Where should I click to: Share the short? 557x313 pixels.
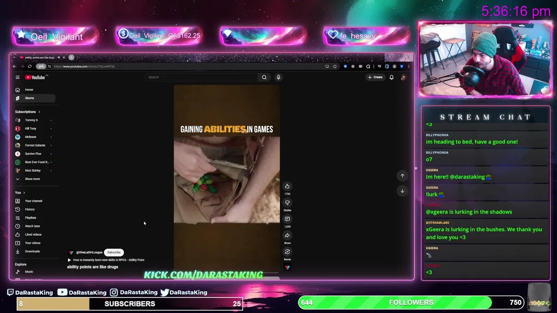click(287, 236)
